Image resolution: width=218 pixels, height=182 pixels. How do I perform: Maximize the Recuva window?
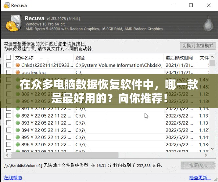(x=191, y=6)
